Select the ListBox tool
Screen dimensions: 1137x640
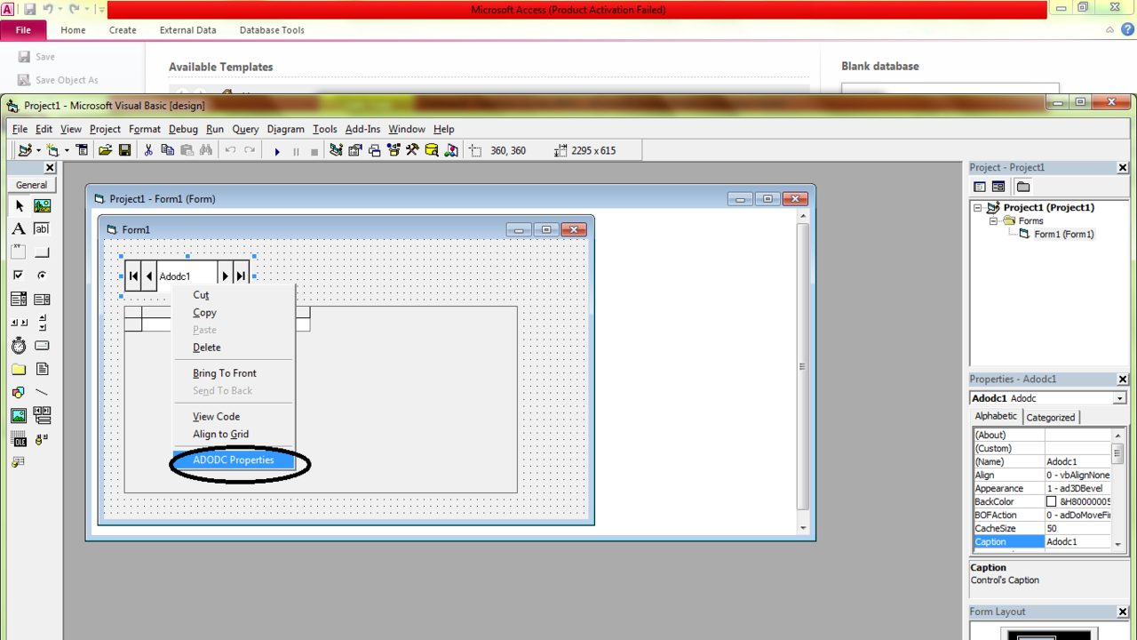click(x=42, y=299)
